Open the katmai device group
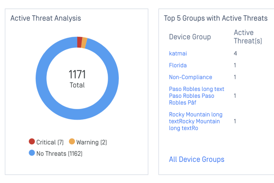 [x=178, y=54]
